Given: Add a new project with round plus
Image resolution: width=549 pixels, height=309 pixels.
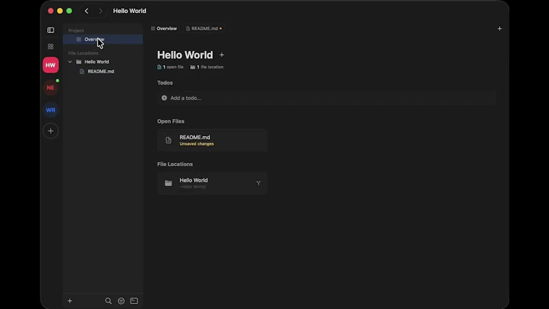Looking at the screenshot, I should coord(51,131).
